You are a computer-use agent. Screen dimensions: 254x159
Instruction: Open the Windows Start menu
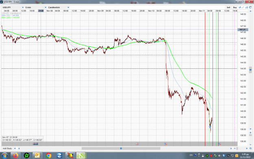4,156
